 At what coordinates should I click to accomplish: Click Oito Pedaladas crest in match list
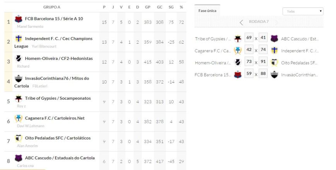274,62
